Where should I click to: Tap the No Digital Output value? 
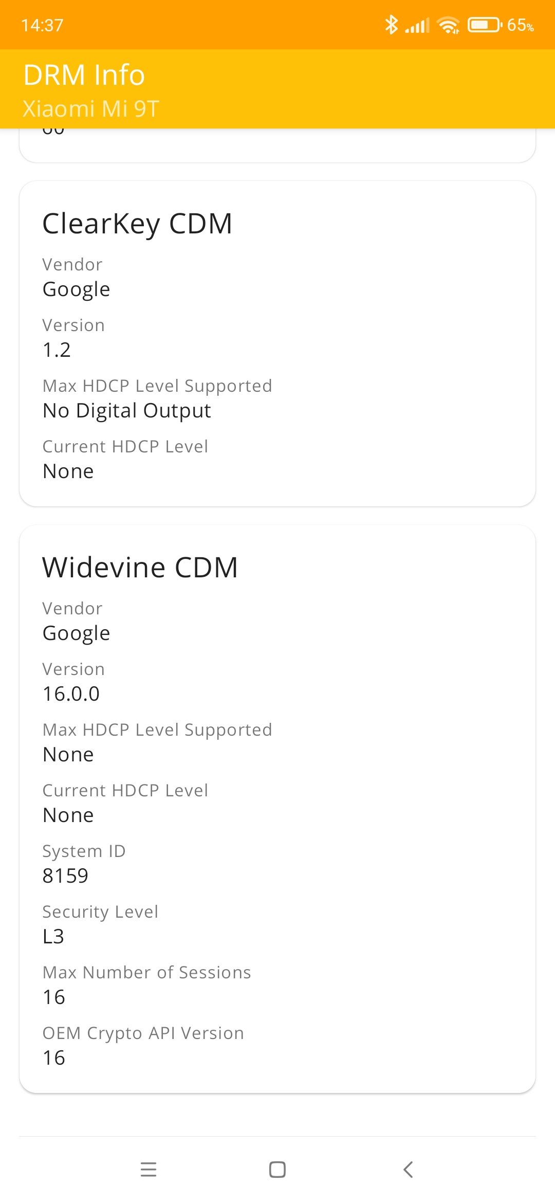click(x=127, y=411)
